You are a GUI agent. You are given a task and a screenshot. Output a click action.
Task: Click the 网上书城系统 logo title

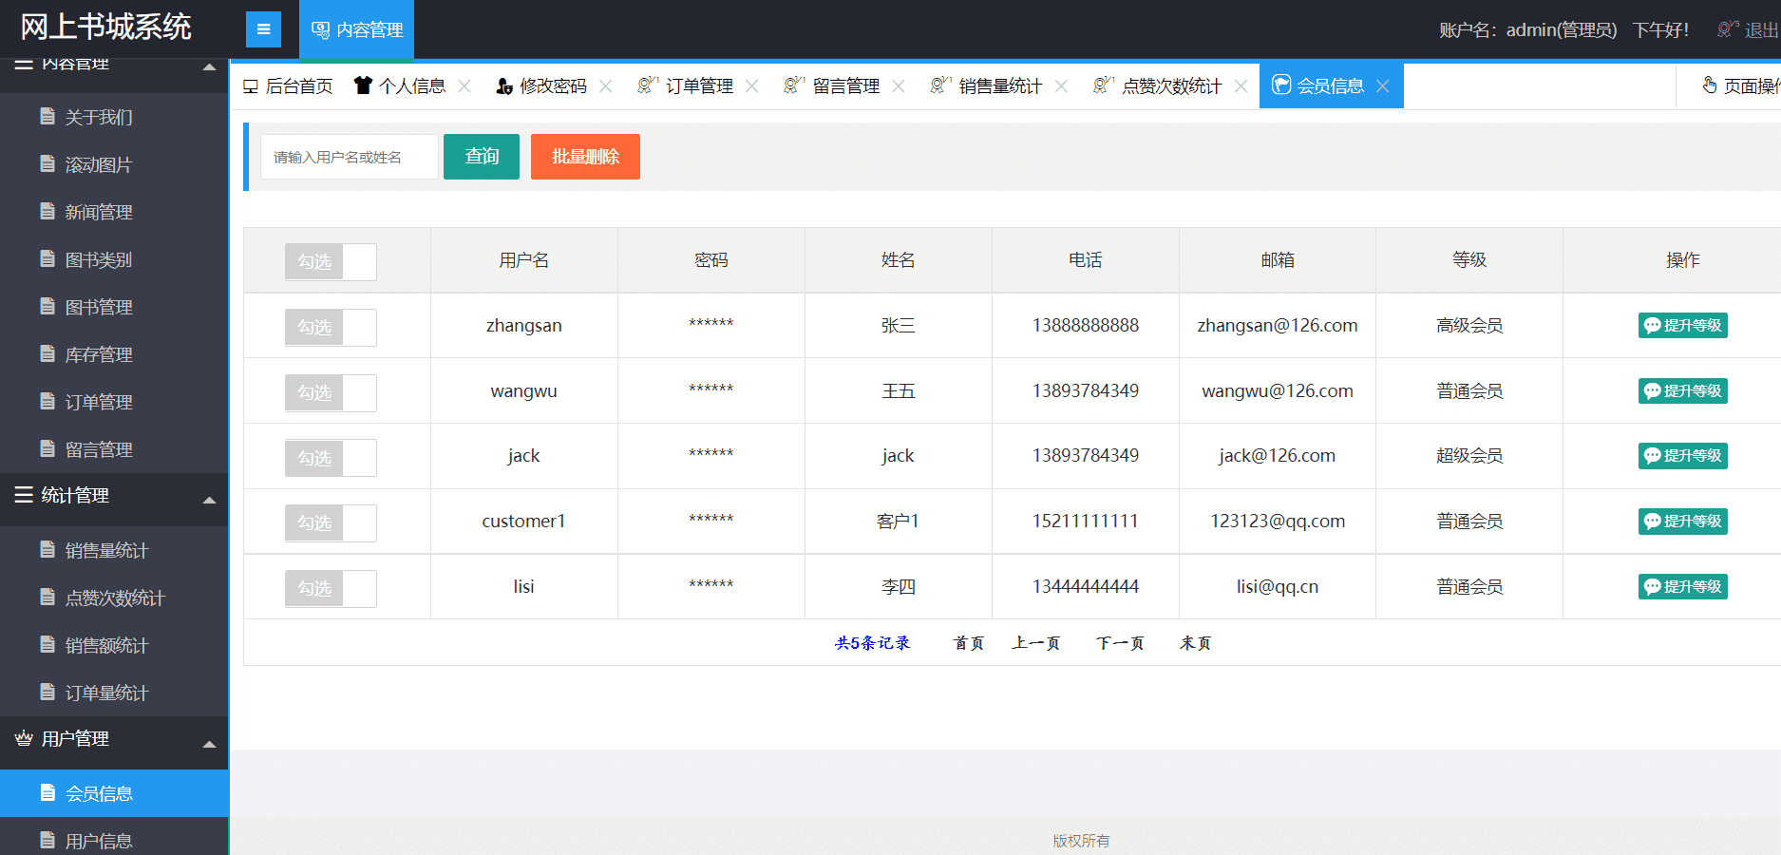105,28
